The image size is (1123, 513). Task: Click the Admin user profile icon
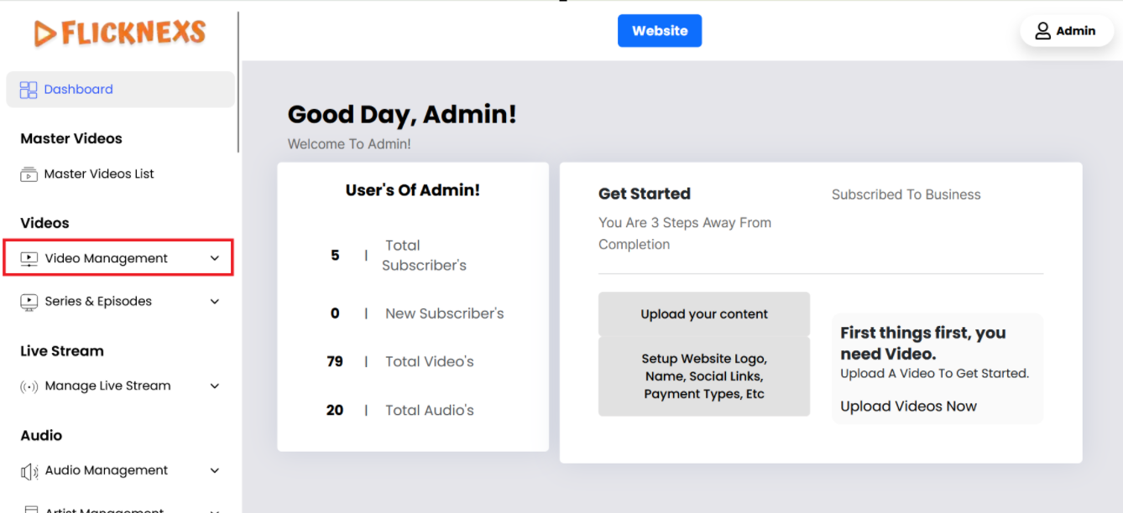pyautogui.click(x=1042, y=31)
